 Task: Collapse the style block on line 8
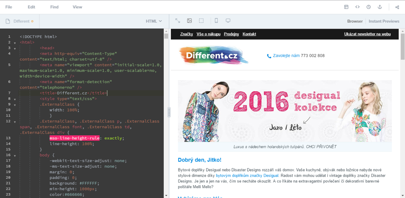click(15, 99)
